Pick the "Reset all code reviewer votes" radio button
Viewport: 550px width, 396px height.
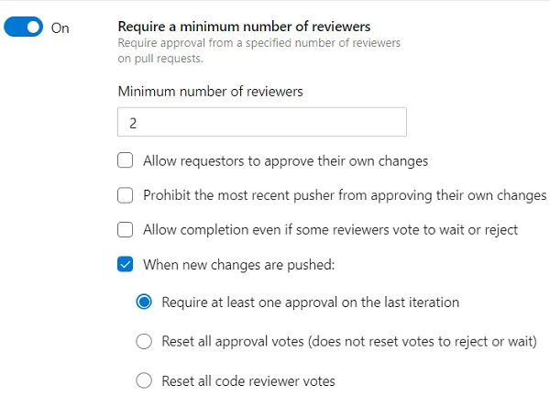point(144,380)
